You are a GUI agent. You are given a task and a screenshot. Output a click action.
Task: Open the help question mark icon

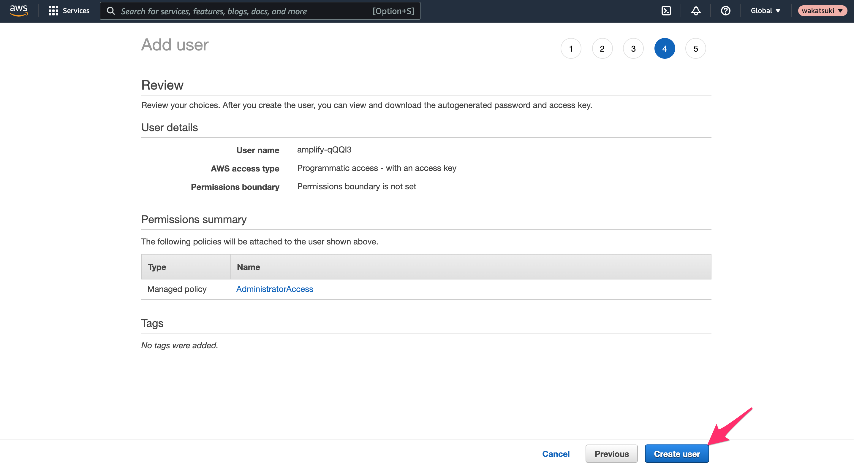725,11
